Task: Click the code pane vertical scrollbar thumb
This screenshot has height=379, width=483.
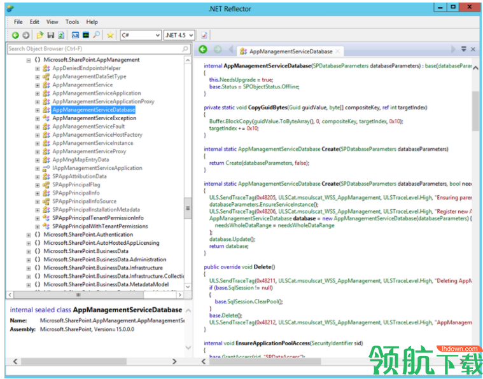Action: pyautogui.click(x=475, y=111)
